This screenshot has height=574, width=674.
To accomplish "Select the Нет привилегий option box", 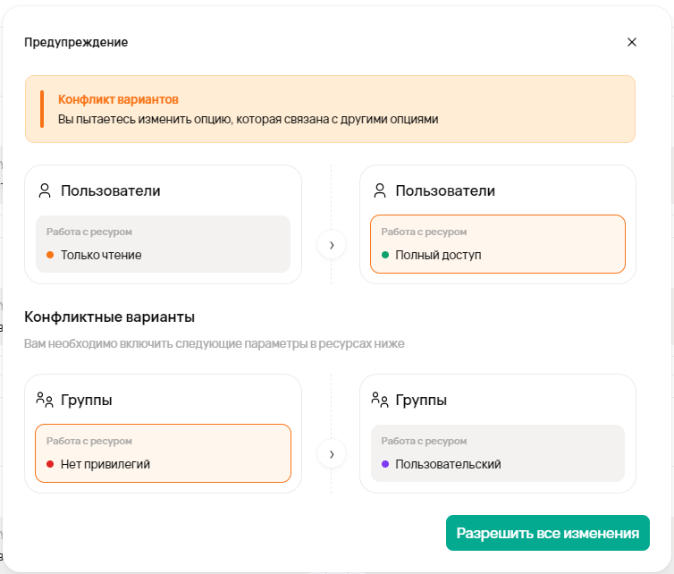I will (163, 453).
